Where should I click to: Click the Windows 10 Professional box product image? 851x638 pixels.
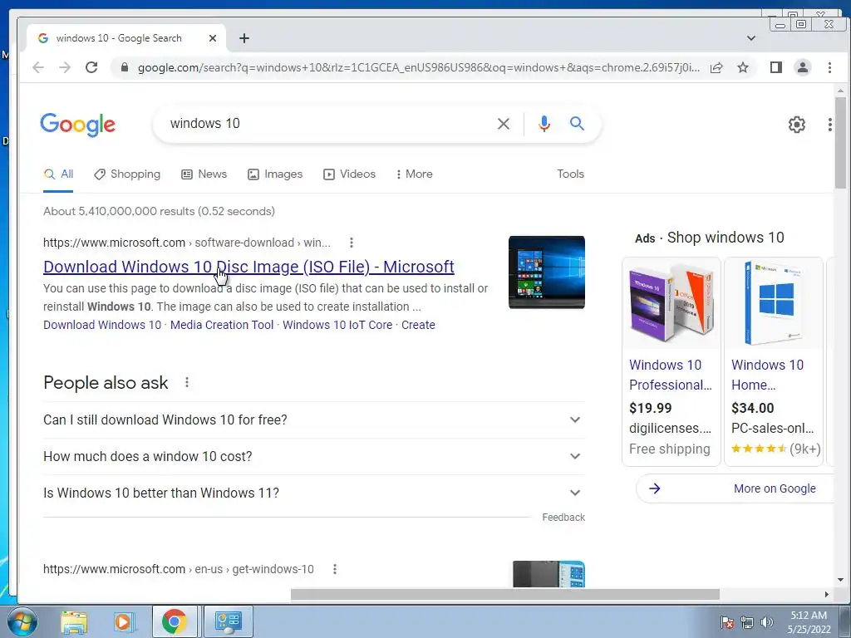point(671,302)
